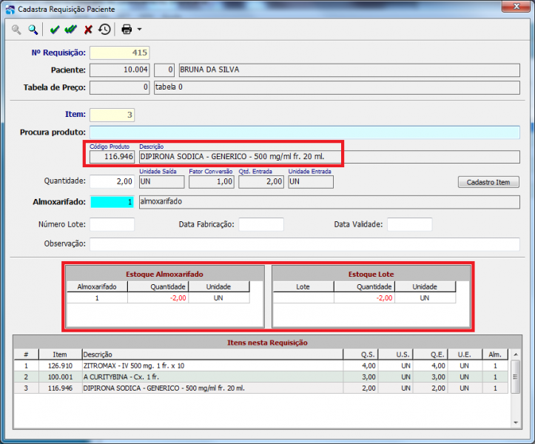This screenshot has height=444, width=535.
Task: Click the U.E. column header
Action: [x=465, y=354]
